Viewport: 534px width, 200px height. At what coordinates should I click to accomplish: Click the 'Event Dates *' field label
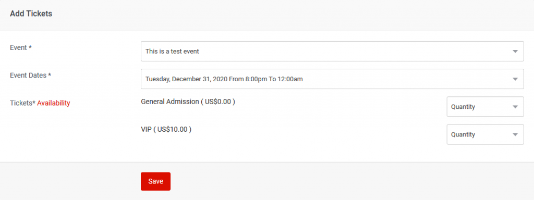[x=31, y=76]
